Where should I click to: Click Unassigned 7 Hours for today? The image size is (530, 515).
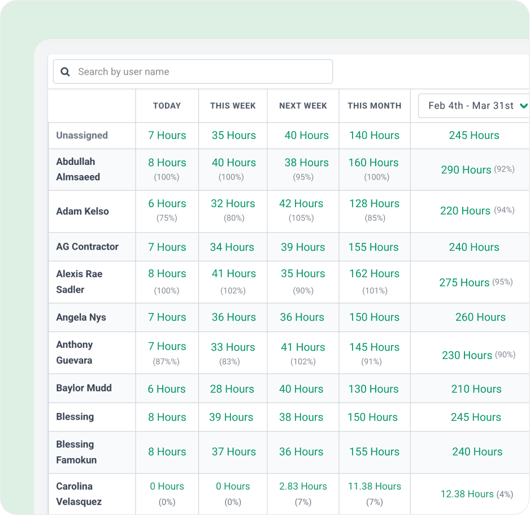point(167,136)
